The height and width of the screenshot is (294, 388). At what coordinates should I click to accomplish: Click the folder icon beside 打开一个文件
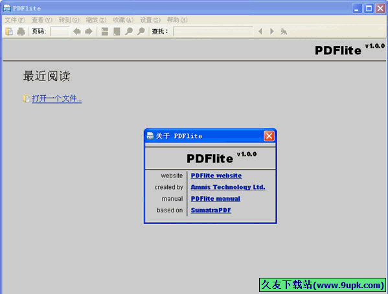click(26, 98)
